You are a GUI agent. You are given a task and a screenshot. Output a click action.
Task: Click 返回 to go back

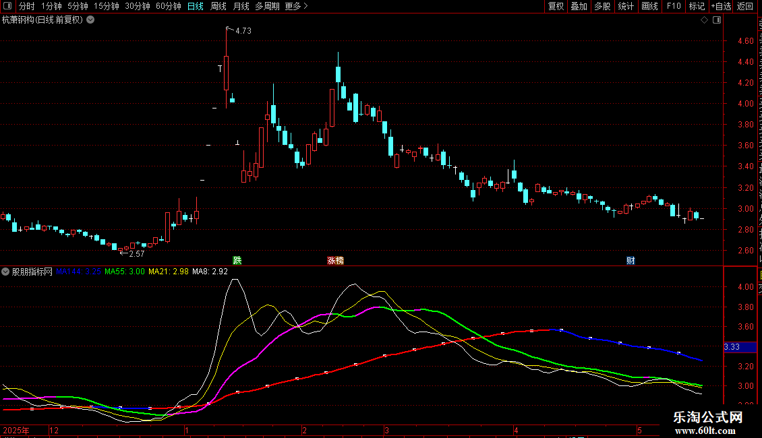[x=744, y=6]
